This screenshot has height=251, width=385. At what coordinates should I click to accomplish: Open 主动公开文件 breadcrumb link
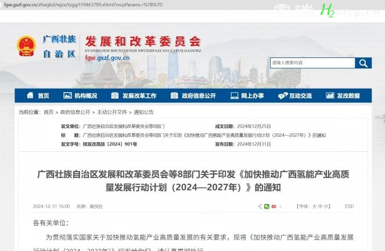112,112
